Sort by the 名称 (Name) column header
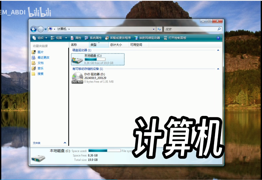Image resolution: width=262 pixels, height=180 pixels. click(x=74, y=45)
